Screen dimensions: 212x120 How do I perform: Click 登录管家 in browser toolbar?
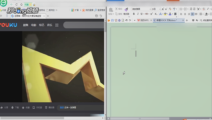[100, 10]
